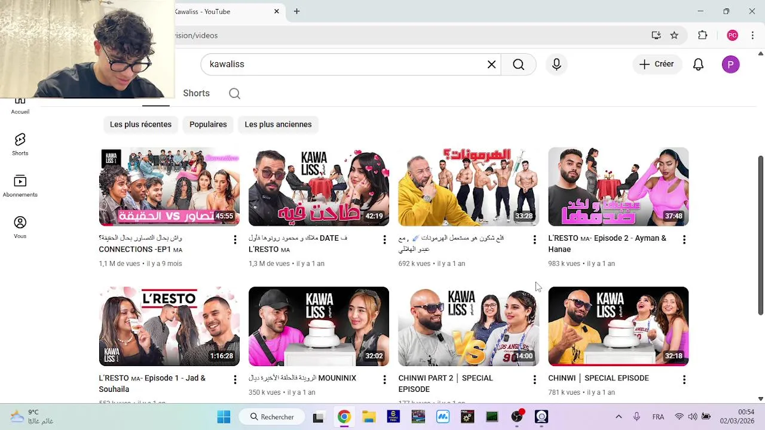Click the magnifier search submit button
The height and width of the screenshot is (430, 765).
[518, 64]
